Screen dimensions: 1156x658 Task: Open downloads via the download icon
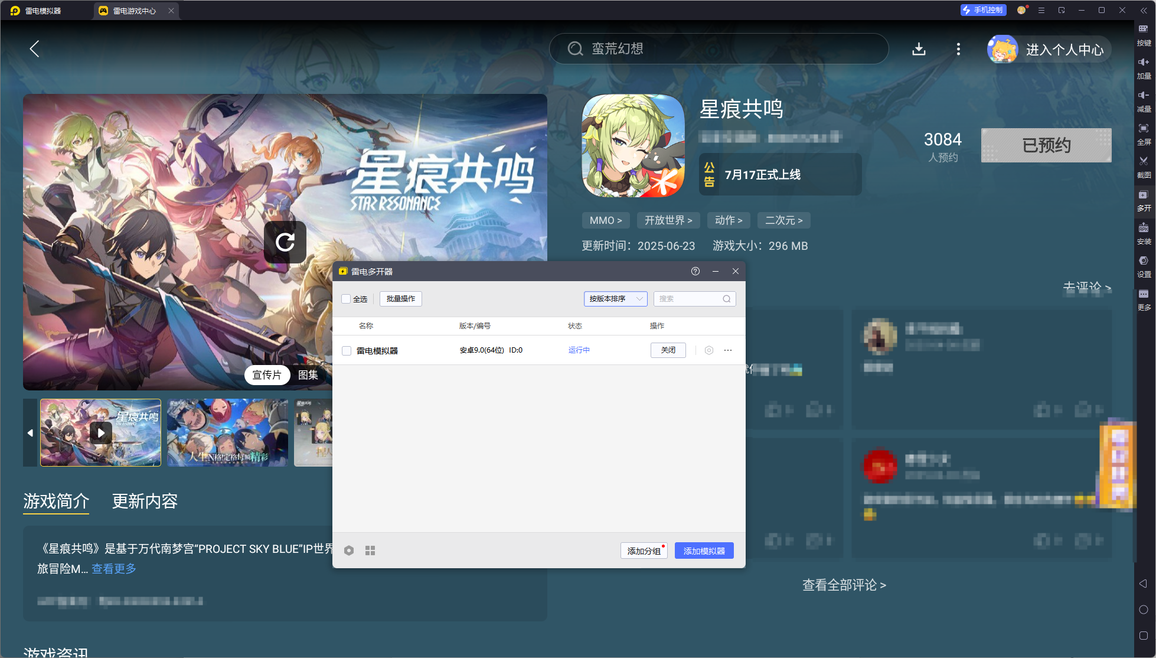pos(919,49)
